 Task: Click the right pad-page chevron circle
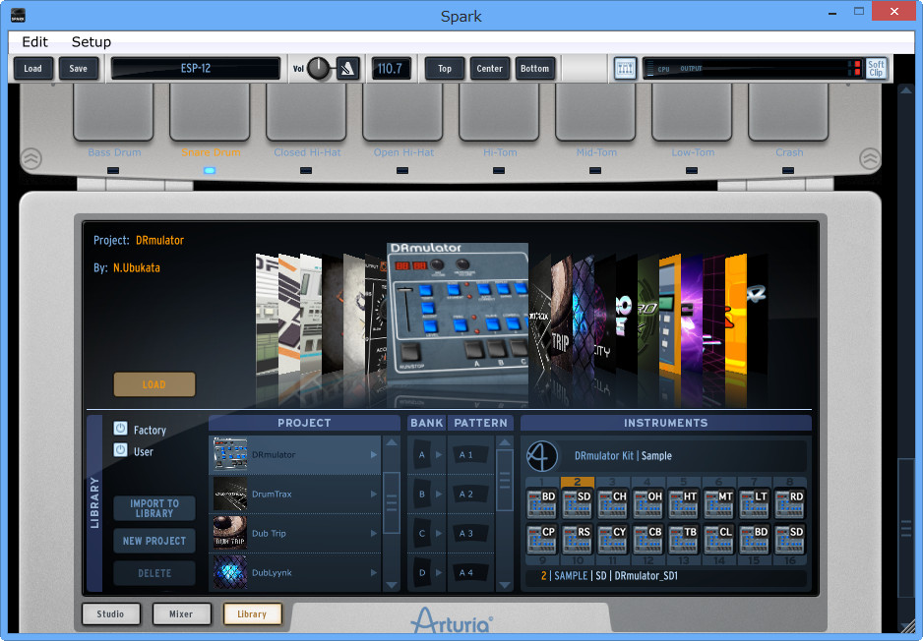[x=870, y=158]
